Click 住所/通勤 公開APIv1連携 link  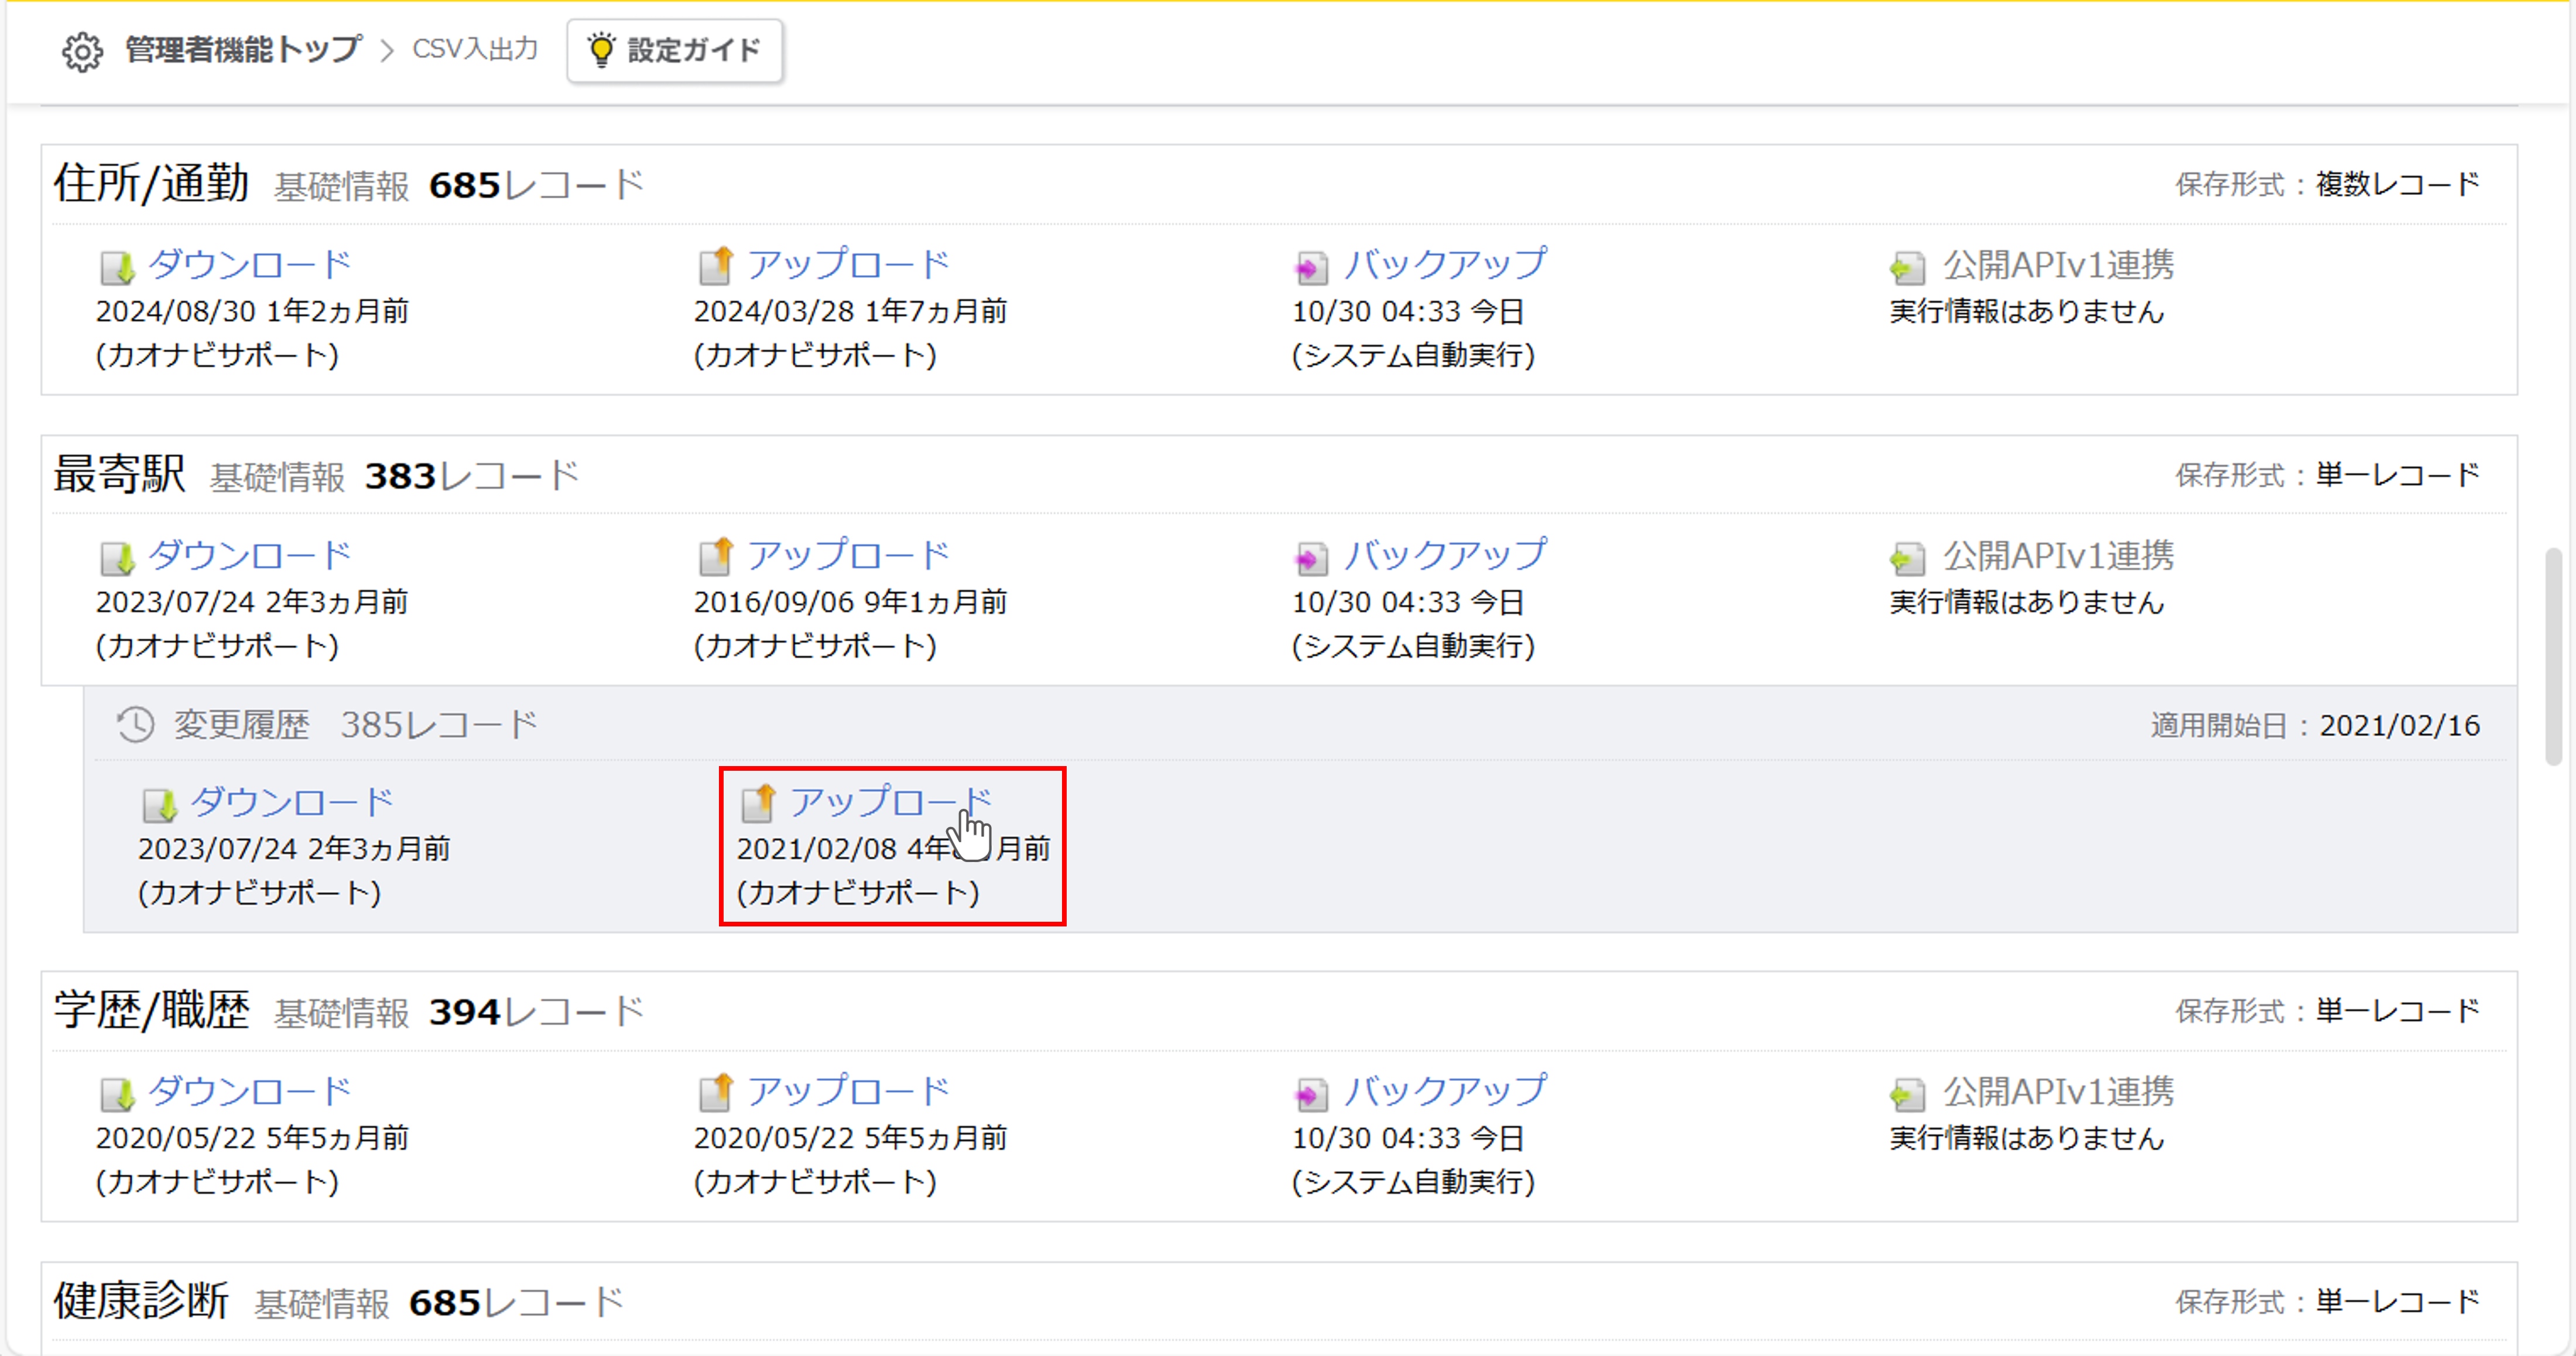click(x=2058, y=265)
